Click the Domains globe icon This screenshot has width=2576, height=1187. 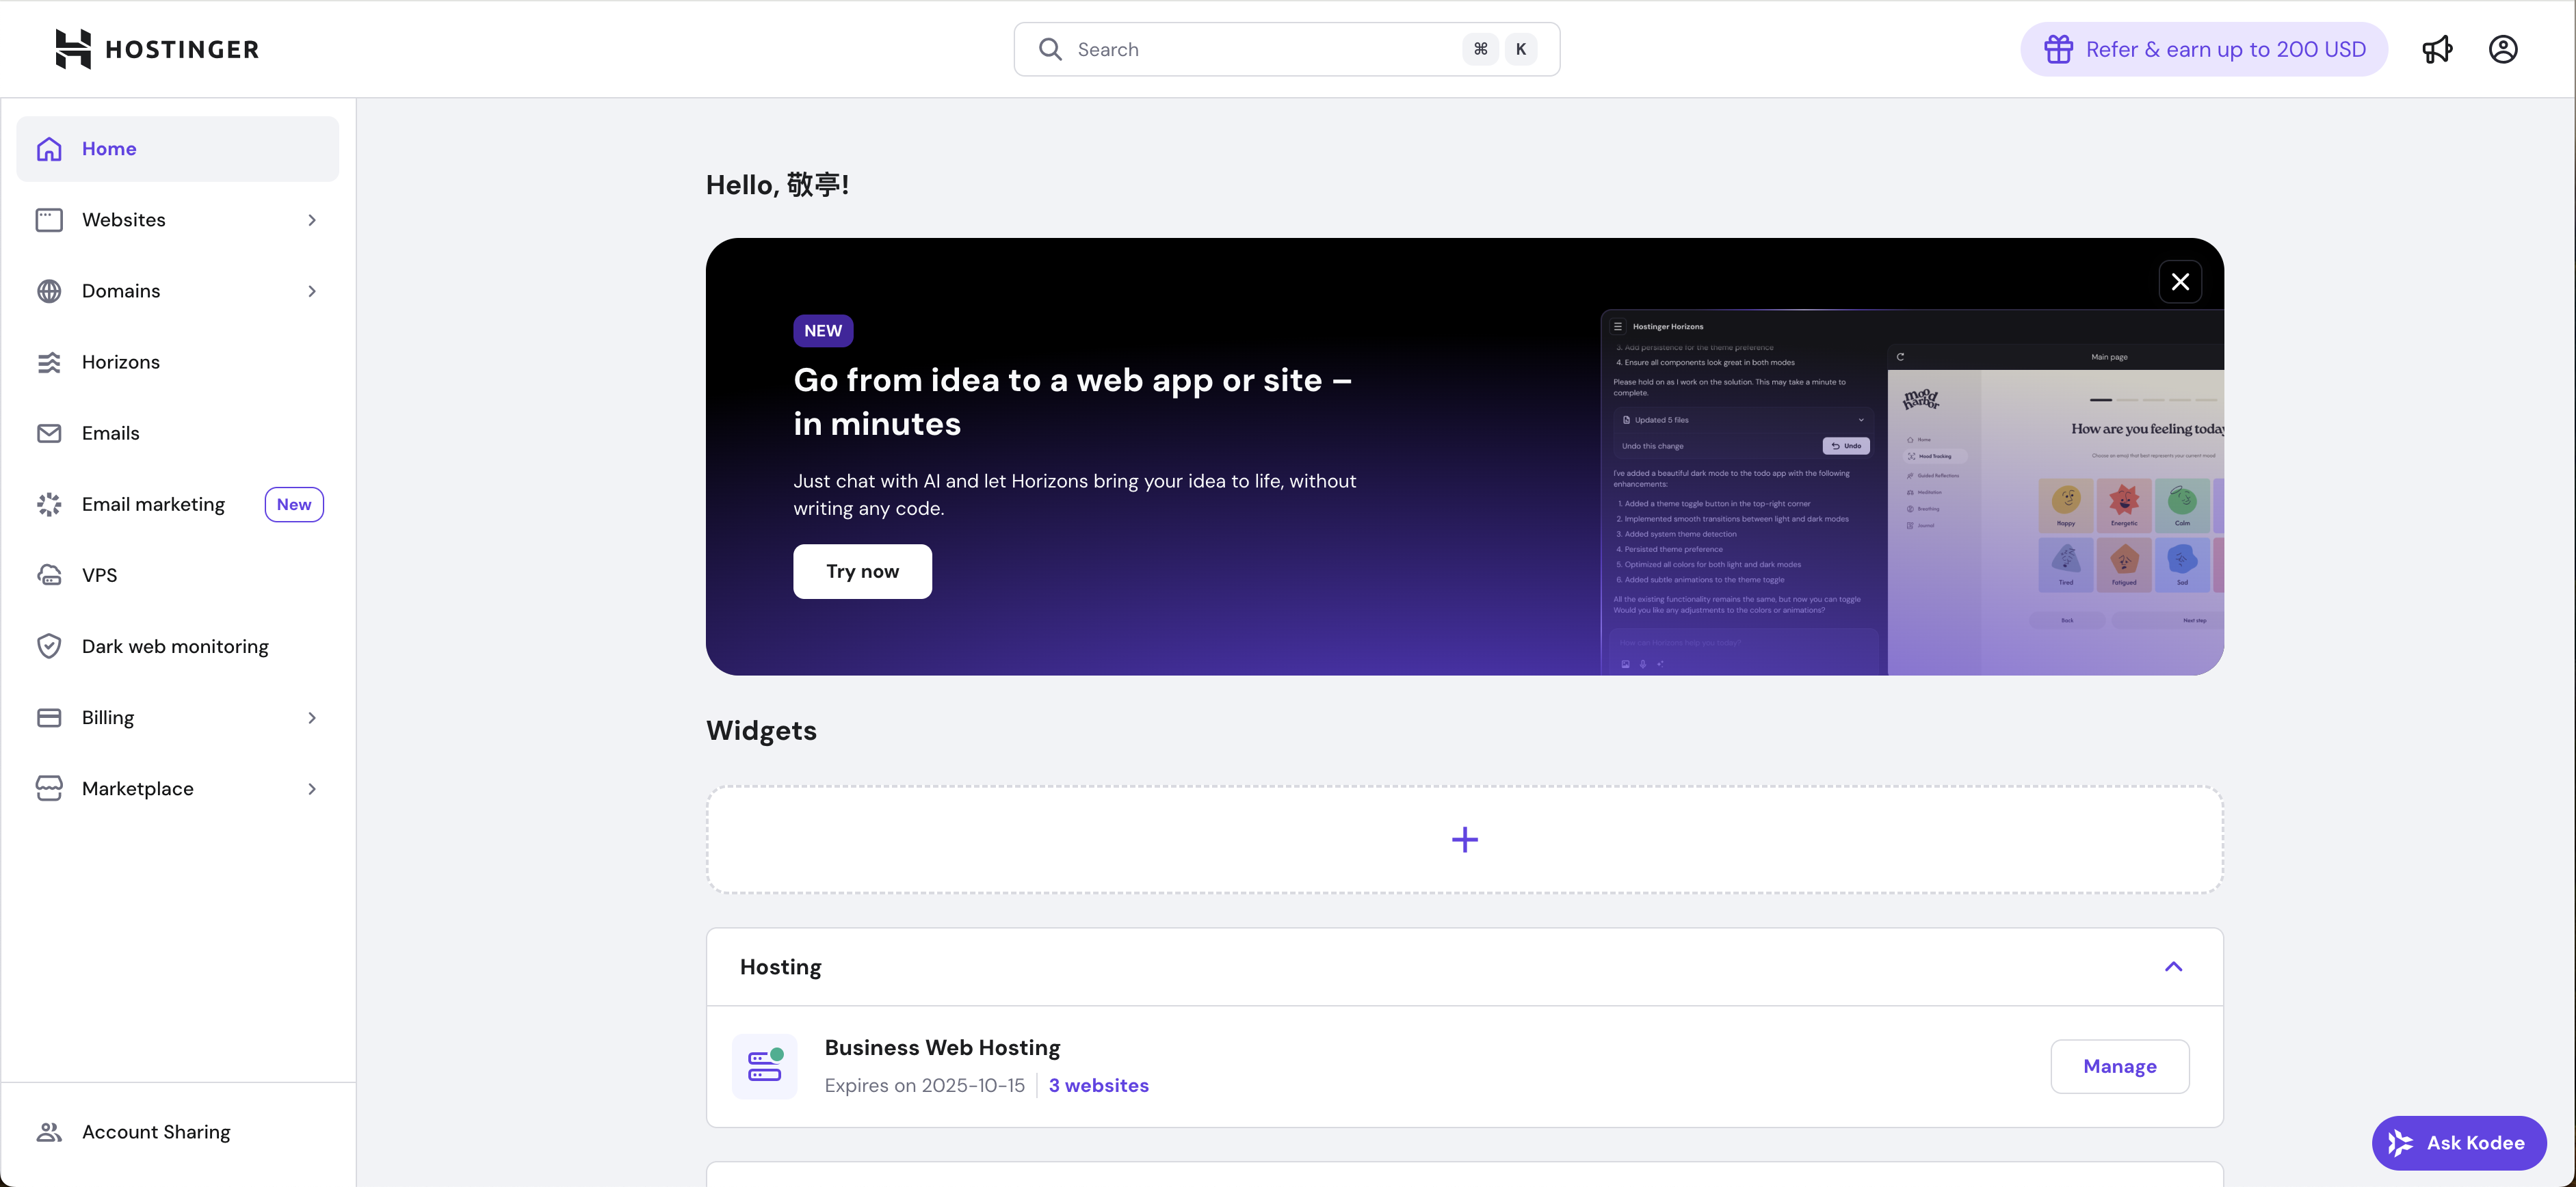49,291
